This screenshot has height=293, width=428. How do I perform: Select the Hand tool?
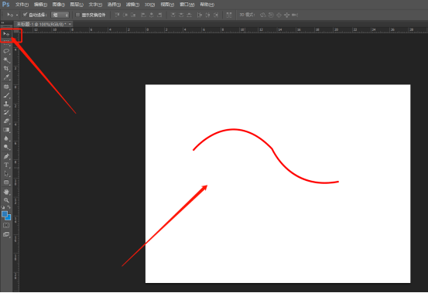click(6, 192)
